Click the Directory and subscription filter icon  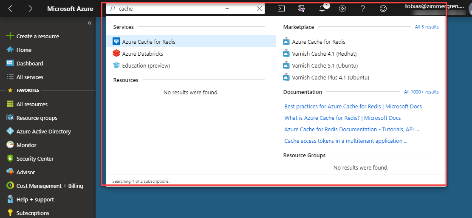302,8
